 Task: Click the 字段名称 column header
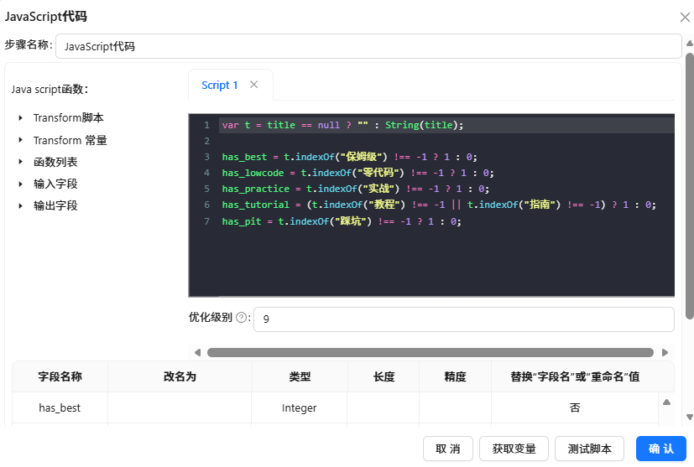60,376
